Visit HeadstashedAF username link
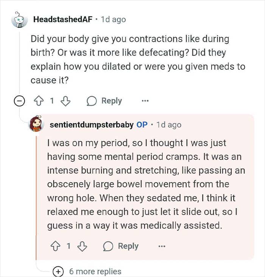The height and width of the screenshot is (277, 265). pos(63,20)
